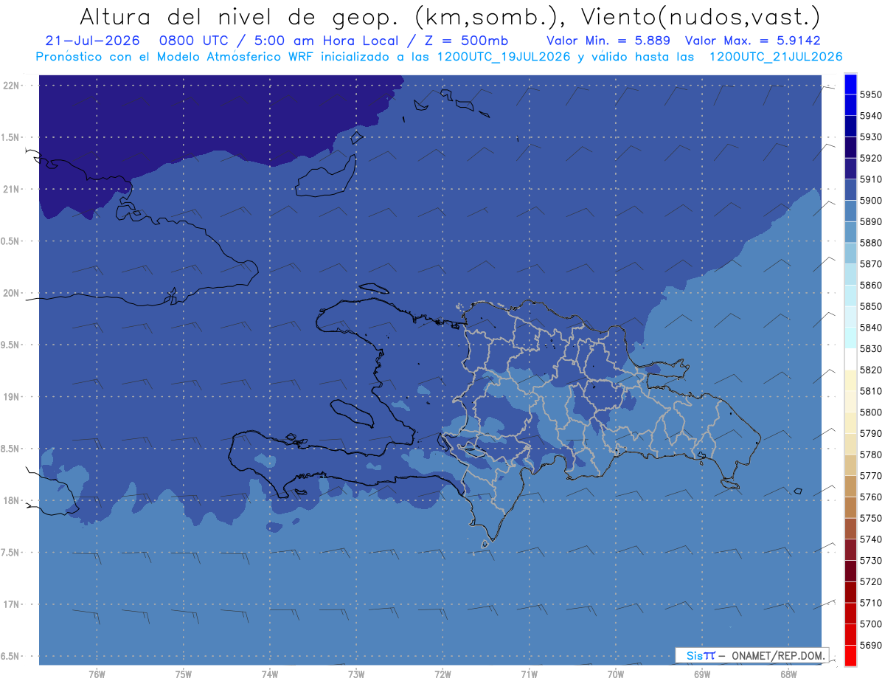Click the '5:00 am Hora Local' text
Viewport: 885px width, 684px height.
tap(327, 40)
